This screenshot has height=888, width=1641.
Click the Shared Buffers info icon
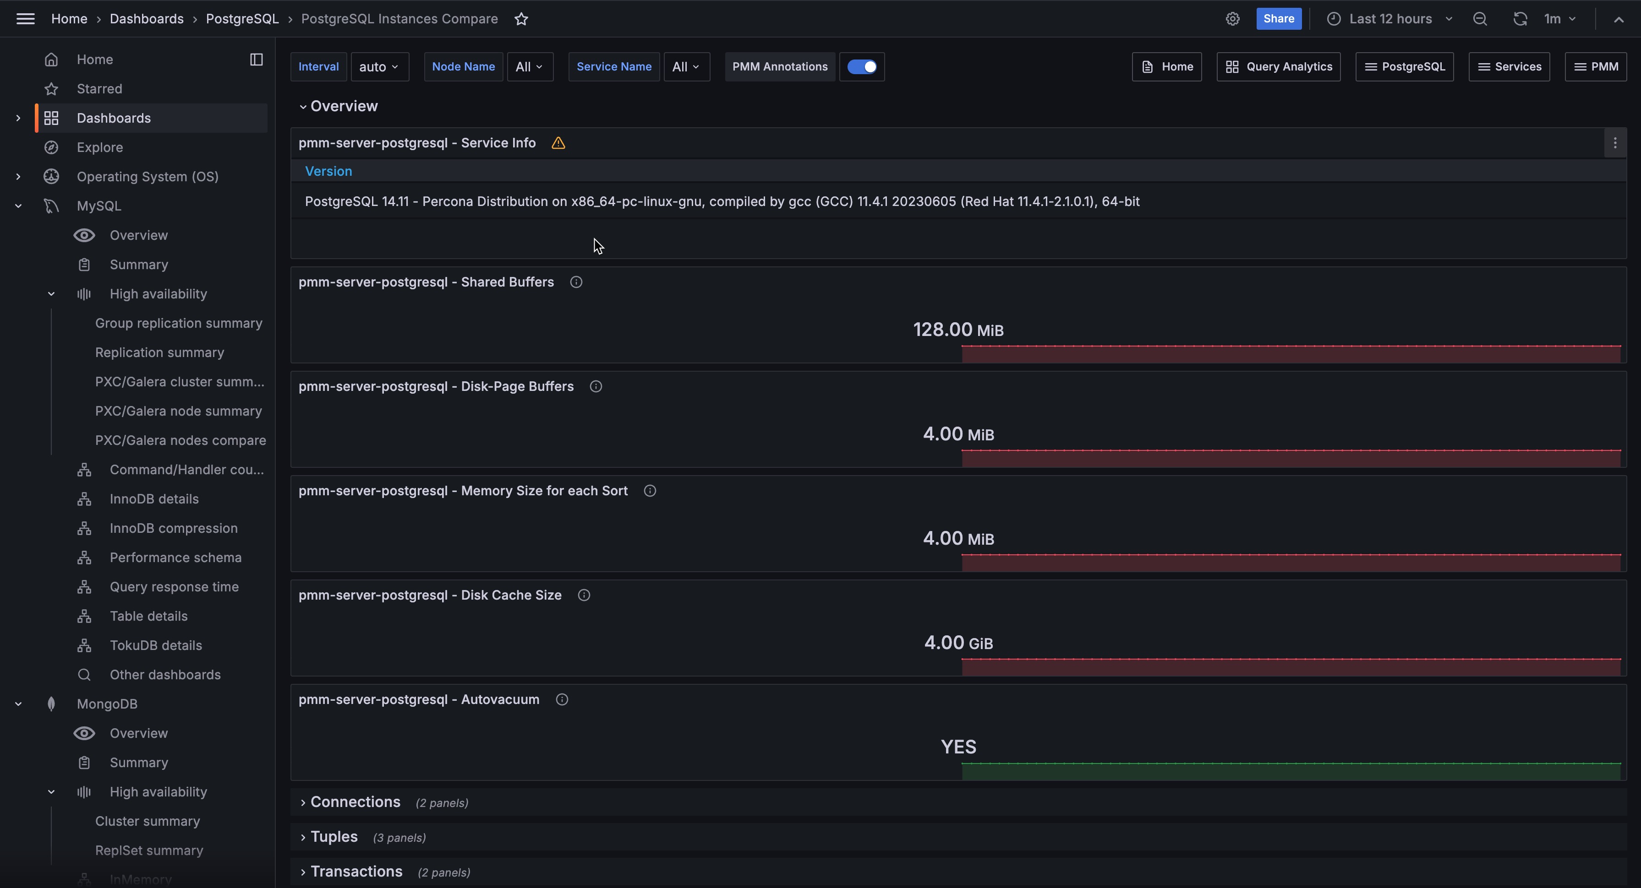click(576, 282)
